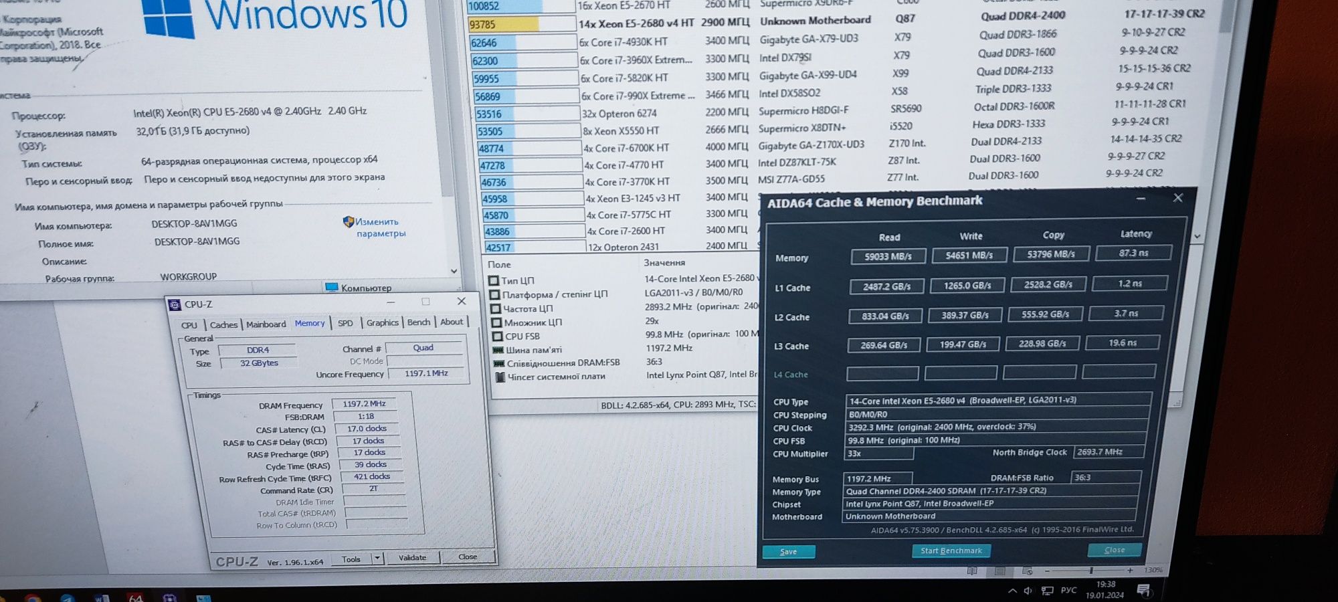The height and width of the screenshot is (602, 1338).
Task: Click the РУС language indicator
Action: click(1069, 590)
